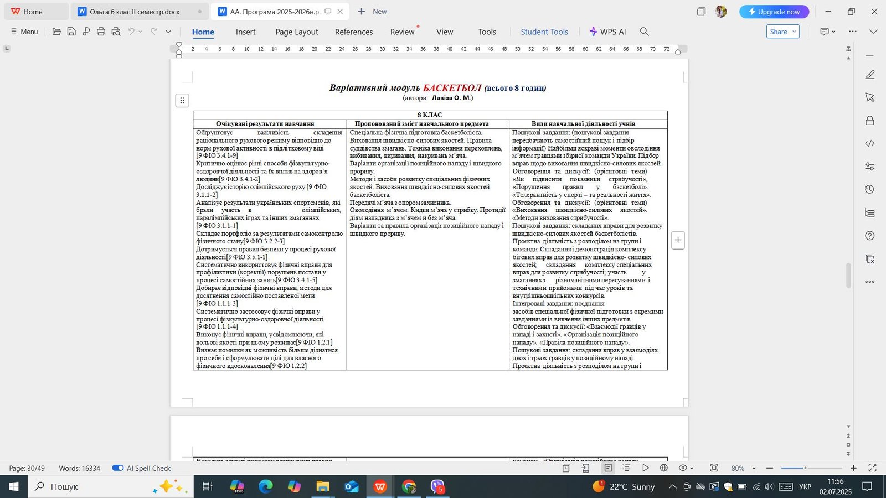Select the pen edit tool in sidebar

click(870, 75)
